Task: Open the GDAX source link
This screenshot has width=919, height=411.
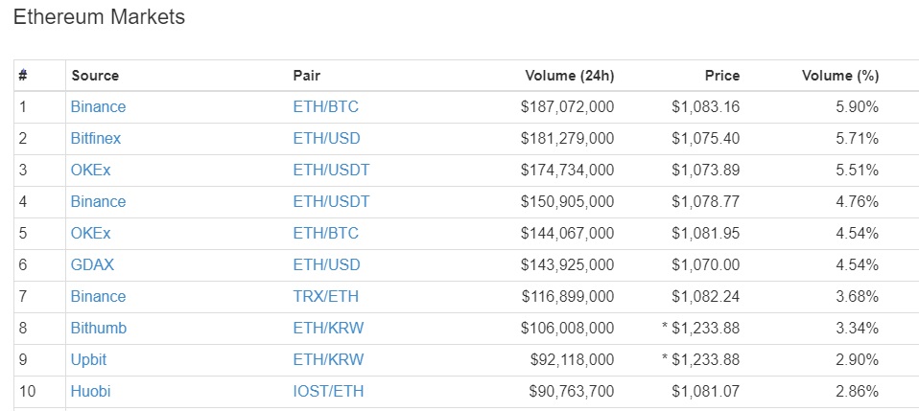Action: click(92, 265)
